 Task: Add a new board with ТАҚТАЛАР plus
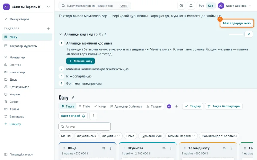click(49, 28)
